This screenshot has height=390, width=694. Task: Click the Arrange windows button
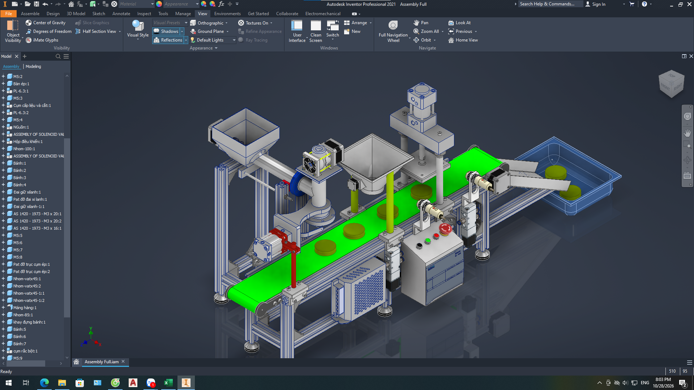point(356,23)
